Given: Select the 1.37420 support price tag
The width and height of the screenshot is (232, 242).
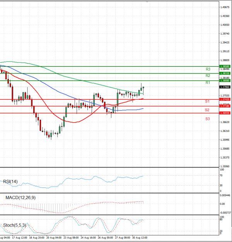Looking at the screenshot, I should click(x=225, y=99).
